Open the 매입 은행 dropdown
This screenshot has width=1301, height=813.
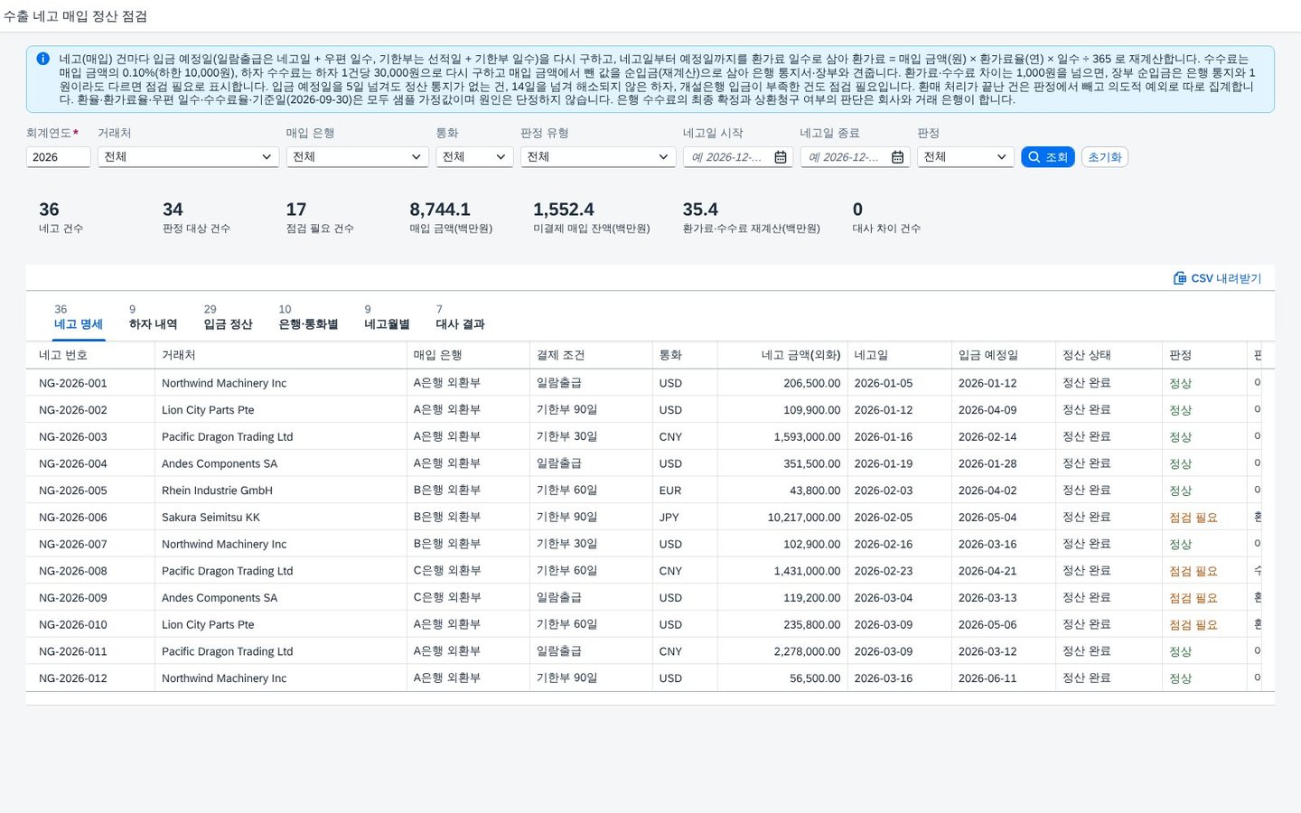coord(357,157)
